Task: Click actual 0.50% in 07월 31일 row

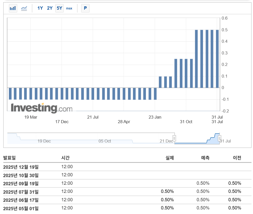Action: pyautogui.click(x=167, y=192)
